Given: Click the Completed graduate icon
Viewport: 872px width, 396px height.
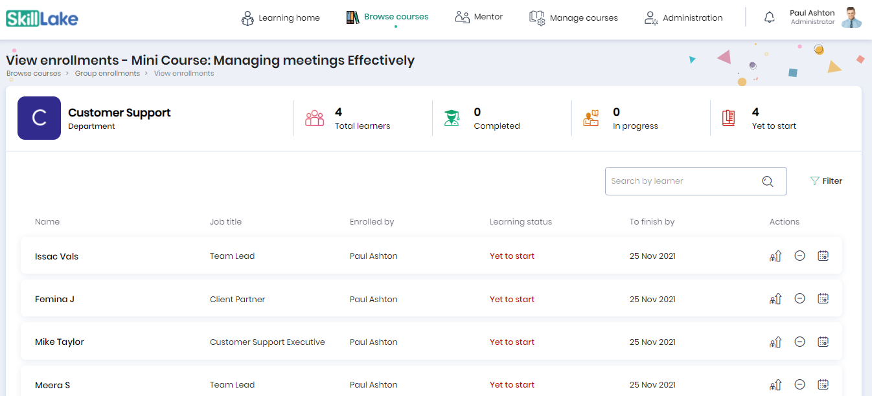Looking at the screenshot, I should [452, 118].
